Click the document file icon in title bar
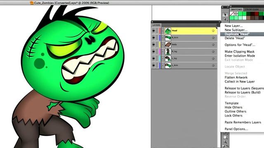 (x=31, y=3)
